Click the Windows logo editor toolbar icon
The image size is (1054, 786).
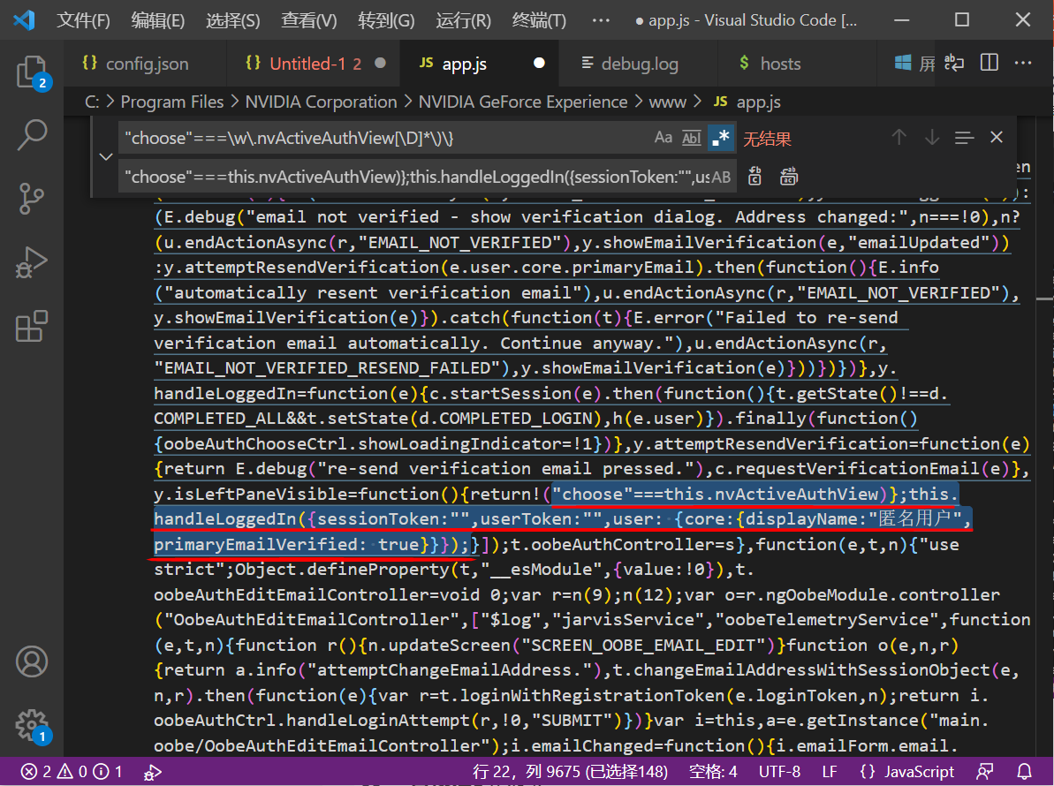click(903, 64)
